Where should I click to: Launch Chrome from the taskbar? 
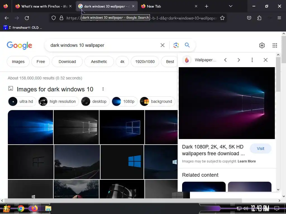21,208
